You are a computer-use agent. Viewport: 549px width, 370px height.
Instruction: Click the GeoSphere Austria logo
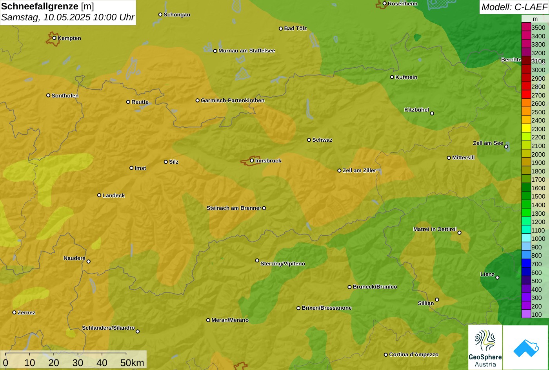(x=485, y=347)
